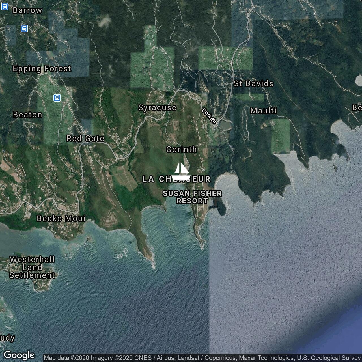Click the horizontal Corinth town label
362x362 pixels.
[181, 149]
